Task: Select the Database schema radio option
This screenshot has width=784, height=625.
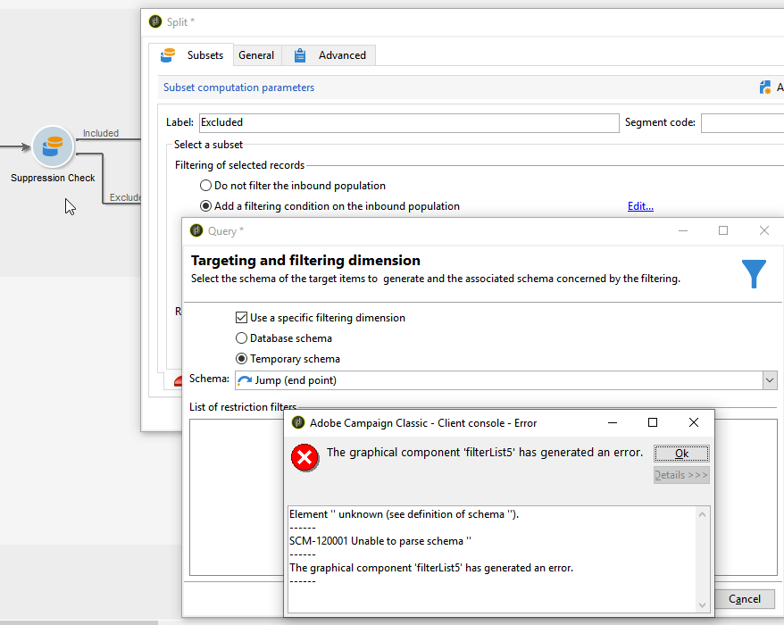Action: 241,338
